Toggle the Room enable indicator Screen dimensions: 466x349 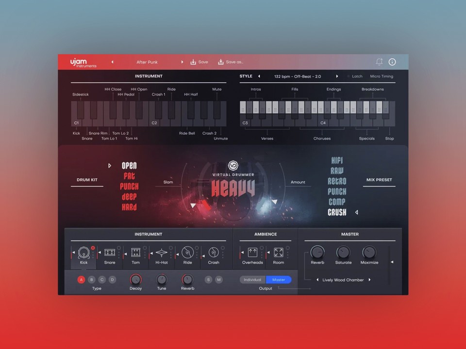[288, 248]
